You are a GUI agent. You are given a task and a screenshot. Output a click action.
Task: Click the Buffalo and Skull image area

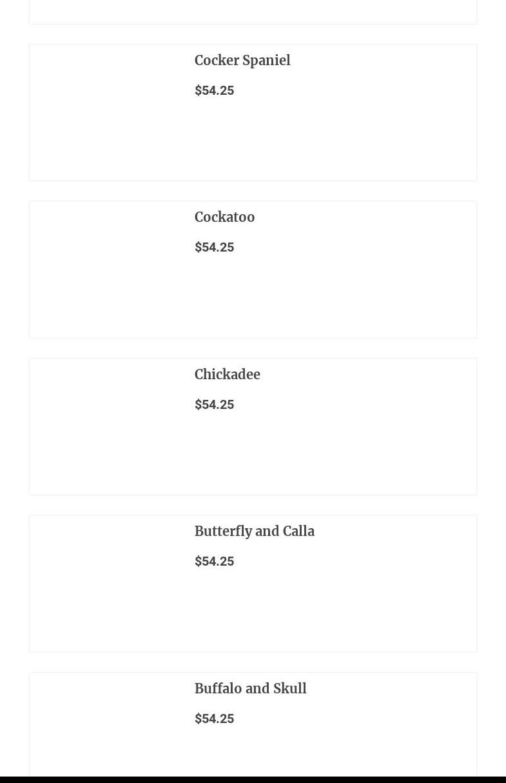tap(107, 726)
